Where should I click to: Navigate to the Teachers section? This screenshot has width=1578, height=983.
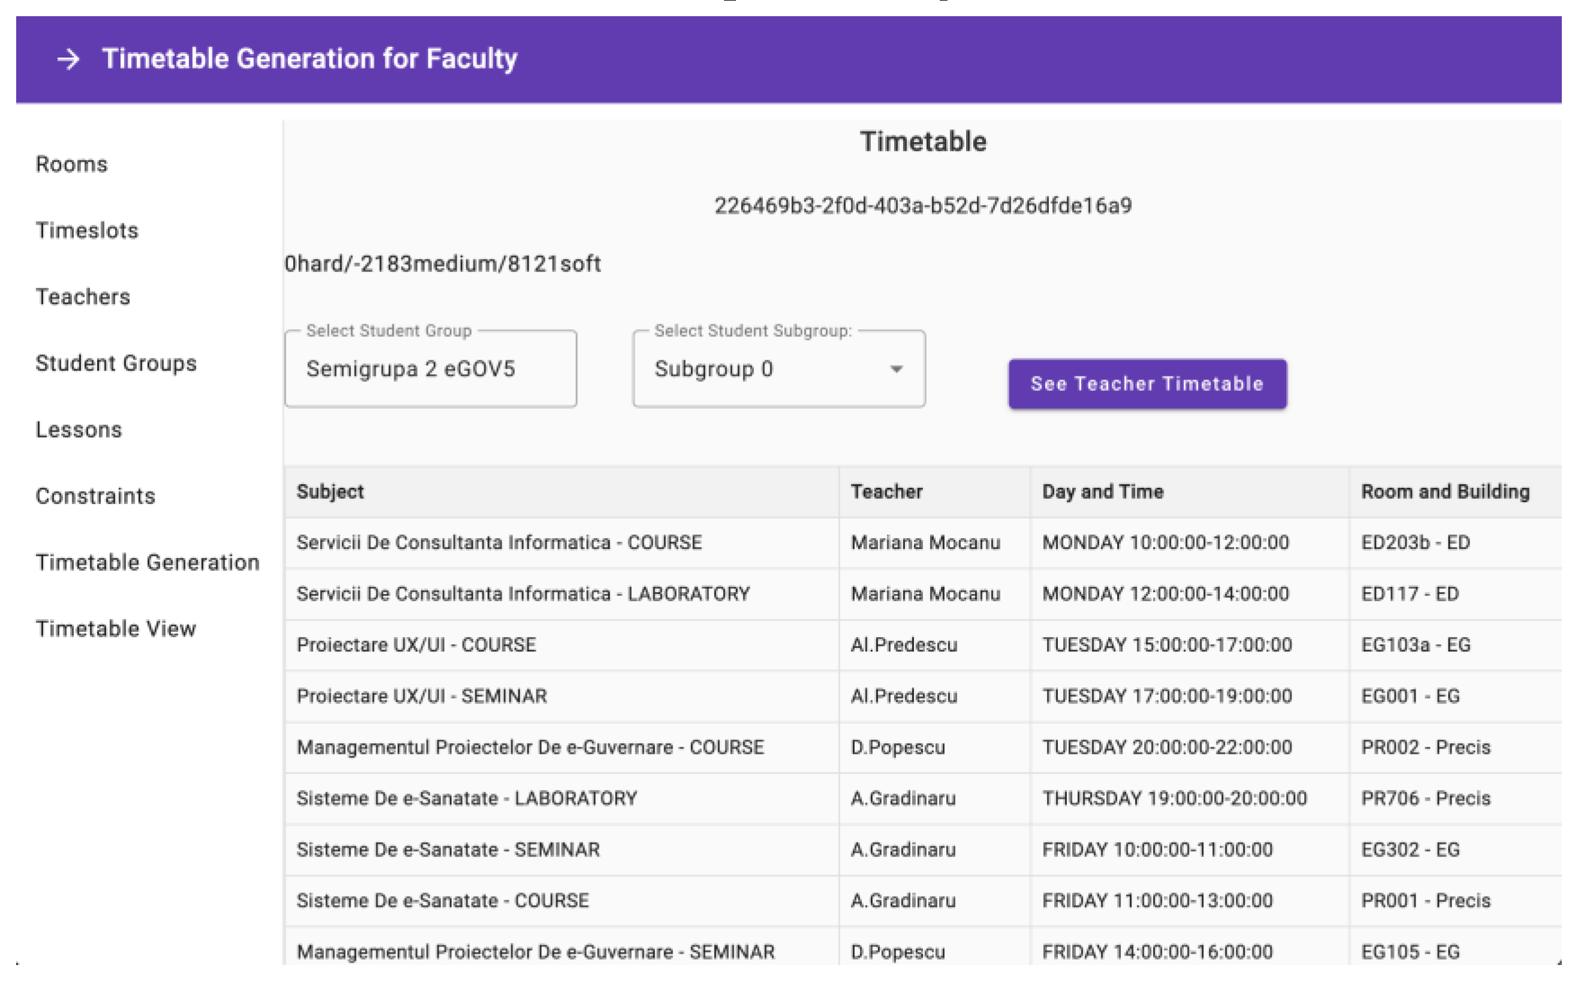click(x=83, y=297)
